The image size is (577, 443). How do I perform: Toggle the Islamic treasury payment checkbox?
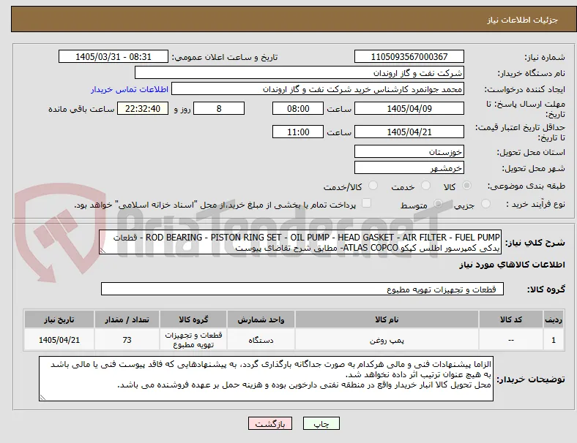pos(367,203)
